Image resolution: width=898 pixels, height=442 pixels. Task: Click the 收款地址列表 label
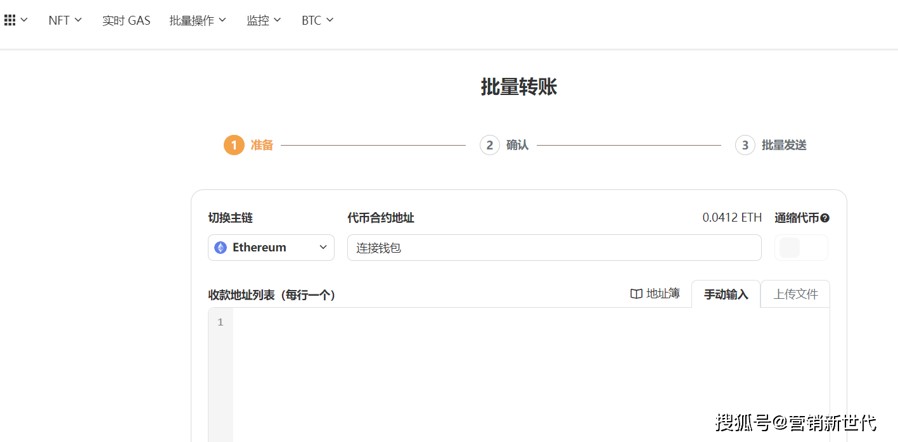pyautogui.click(x=272, y=295)
